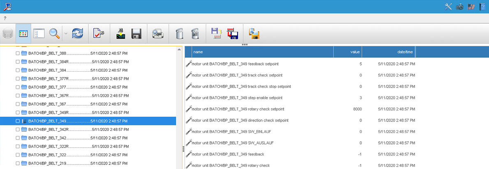Select the BATCH/BP_BELT_219 entry text

coord(78,163)
